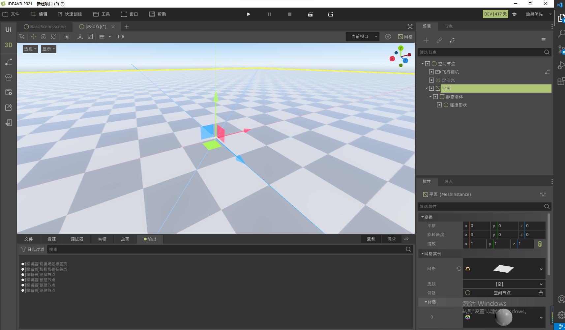The height and width of the screenshot is (330, 565).
Task: Click the 清除 clear output button
Action: [x=392, y=239]
